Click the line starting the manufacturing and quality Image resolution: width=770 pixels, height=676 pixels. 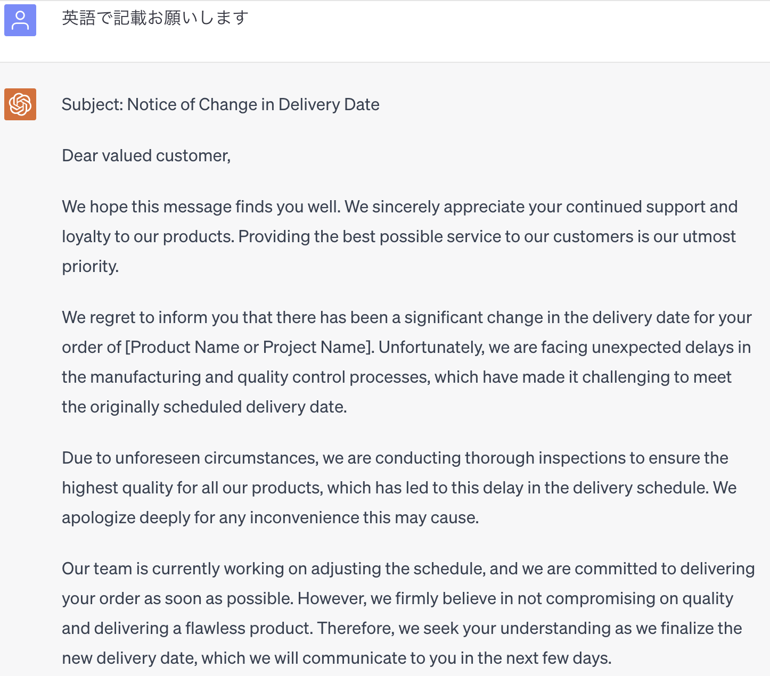click(397, 377)
